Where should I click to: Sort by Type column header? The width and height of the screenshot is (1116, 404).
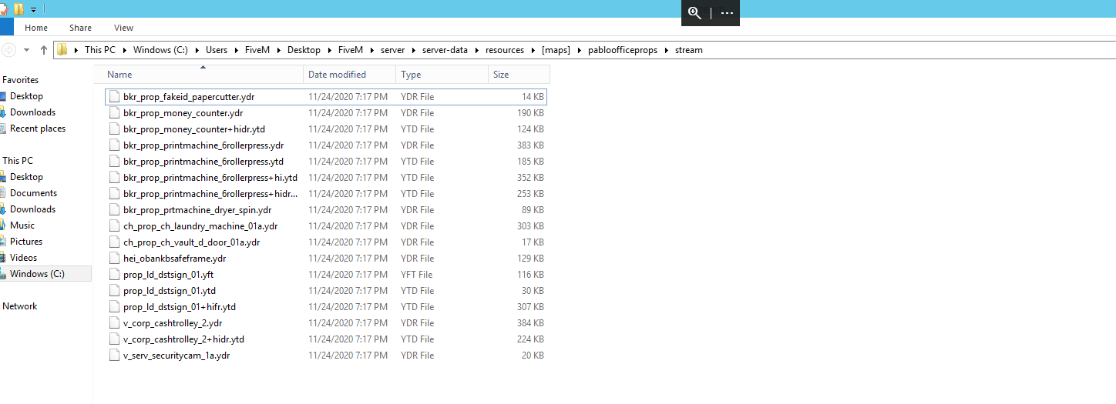[442, 75]
